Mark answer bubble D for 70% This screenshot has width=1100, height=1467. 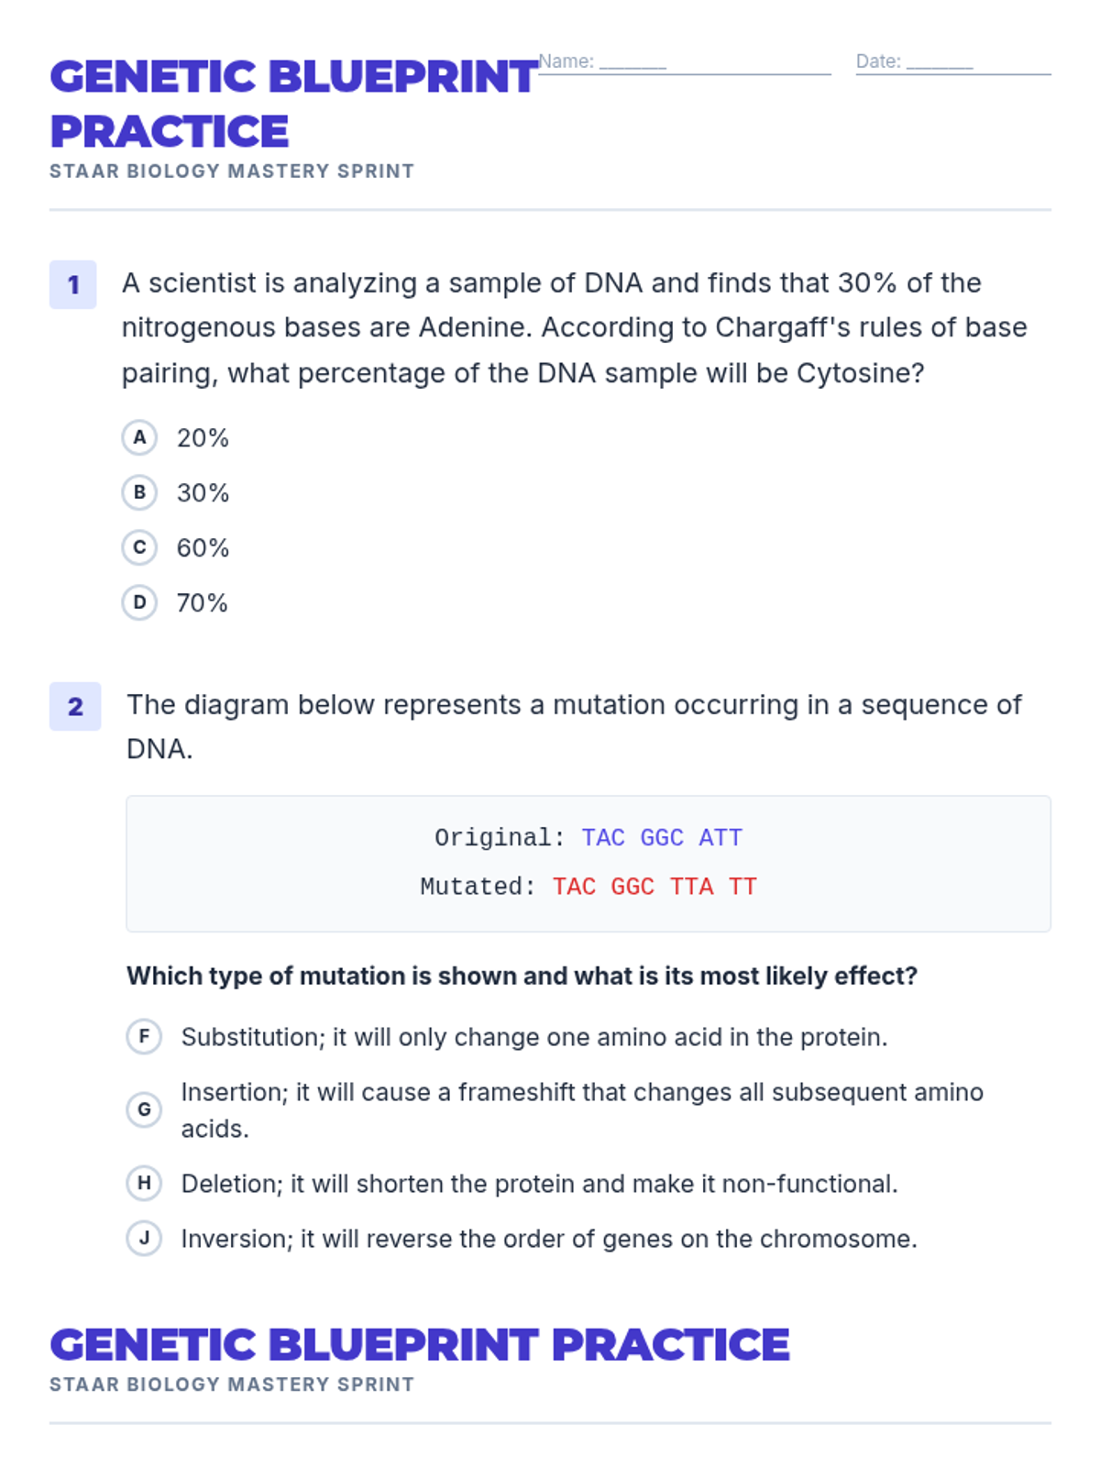[x=139, y=602]
